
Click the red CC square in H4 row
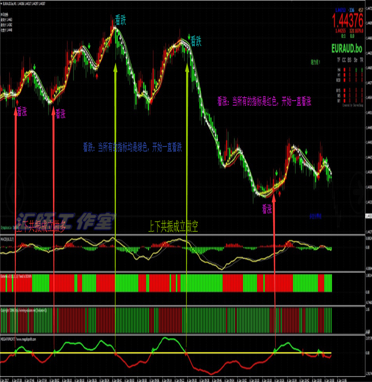[345, 70]
